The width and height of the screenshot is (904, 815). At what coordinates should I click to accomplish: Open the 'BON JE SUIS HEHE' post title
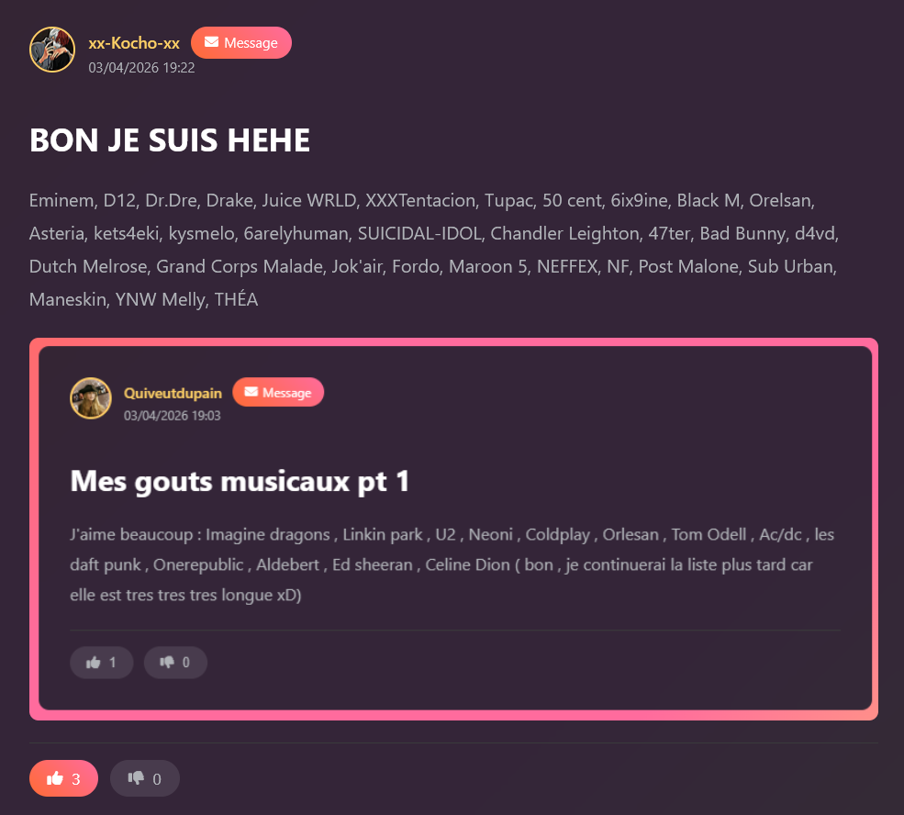pos(170,140)
